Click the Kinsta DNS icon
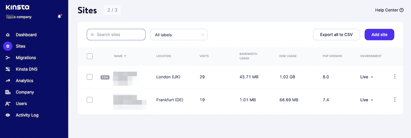 [x=8, y=69]
